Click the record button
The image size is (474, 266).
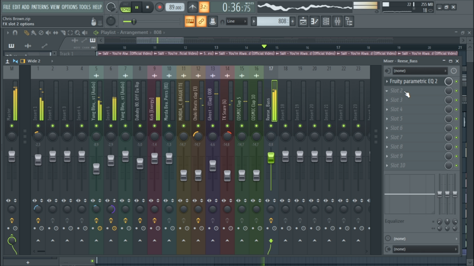click(159, 8)
